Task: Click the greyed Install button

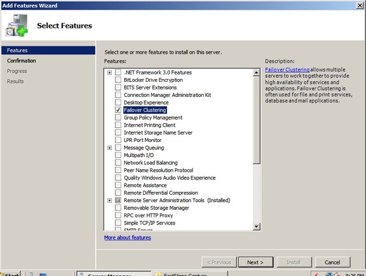Action: coord(294,262)
